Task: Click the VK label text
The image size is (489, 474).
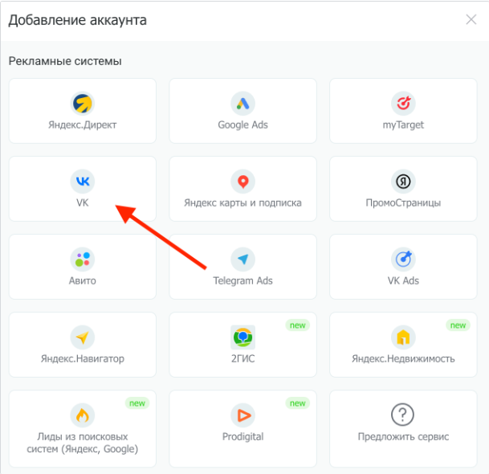Action: tap(83, 202)
